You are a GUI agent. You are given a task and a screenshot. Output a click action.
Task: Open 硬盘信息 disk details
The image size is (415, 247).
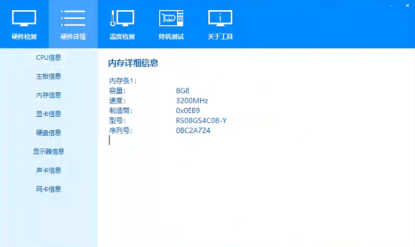(49, 133)
